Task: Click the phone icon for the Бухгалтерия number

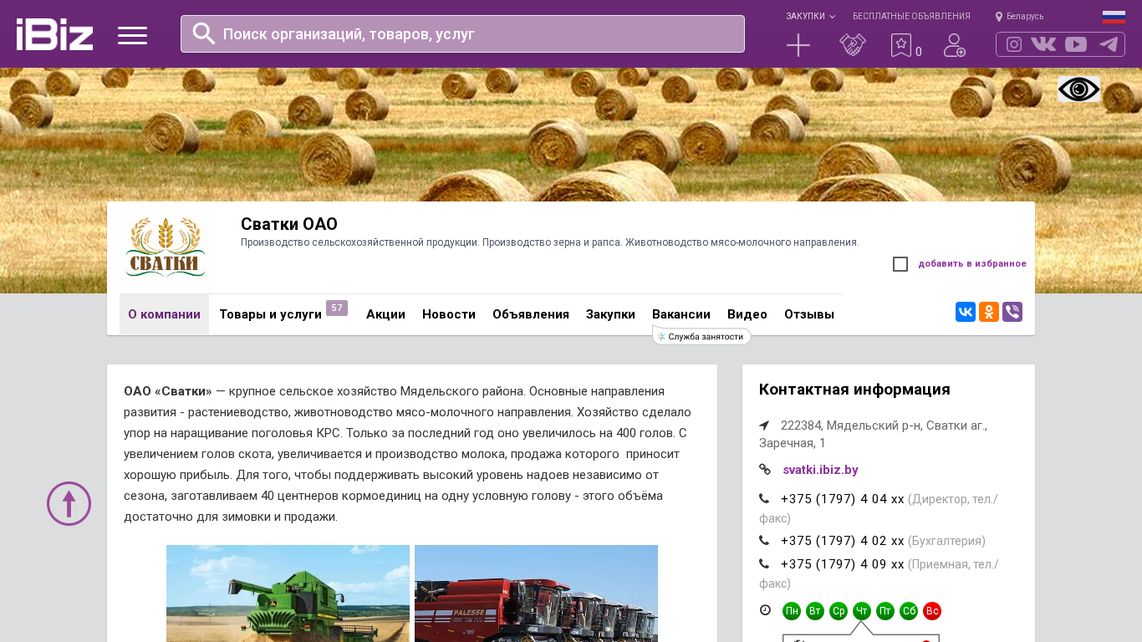Action: point(764,541)
